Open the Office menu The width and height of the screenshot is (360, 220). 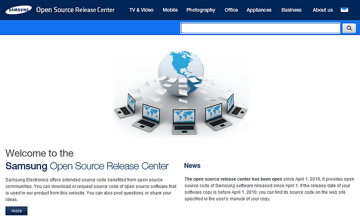tap(231, 10)
